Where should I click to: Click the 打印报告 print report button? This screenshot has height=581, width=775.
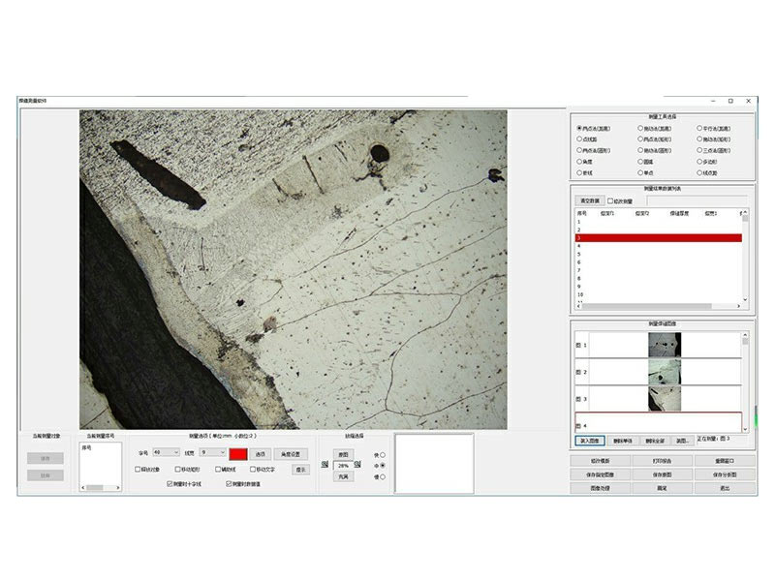(x=663, y=461)
